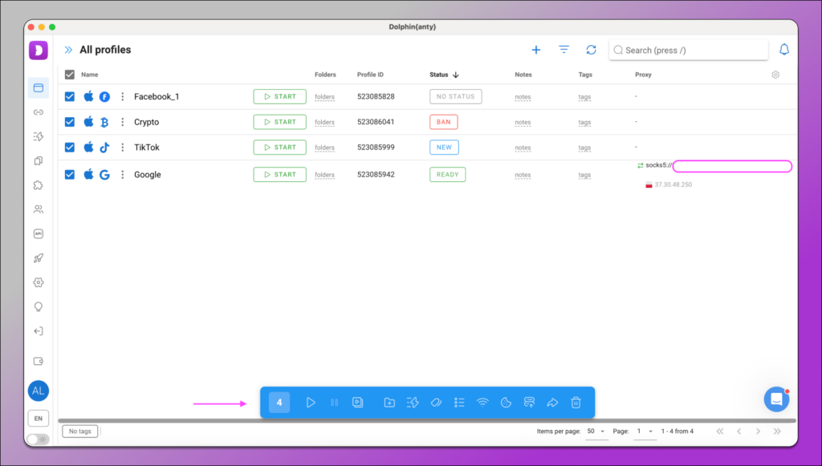Open the three-dot menu for TikTok profile
This screenshot has width=822, height=466.
coord(123,148)
